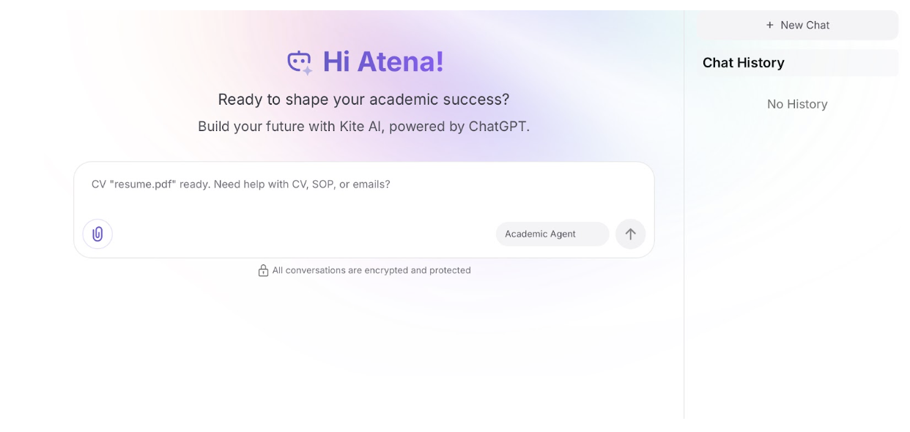This screenshot has width=910, height=432.
Task: Click the word "protected" in the security notice
Action: (450, 270)
